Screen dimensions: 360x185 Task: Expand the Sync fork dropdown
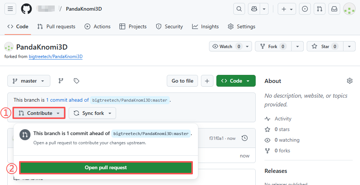92,113
